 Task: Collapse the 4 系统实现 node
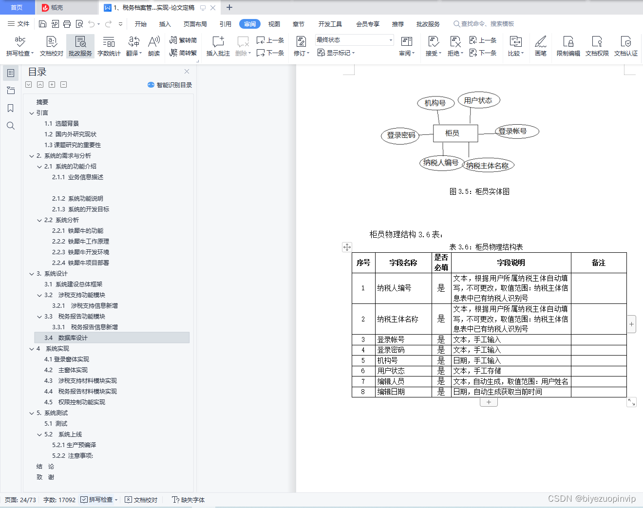pyautogui.click(x=32, y=349)
